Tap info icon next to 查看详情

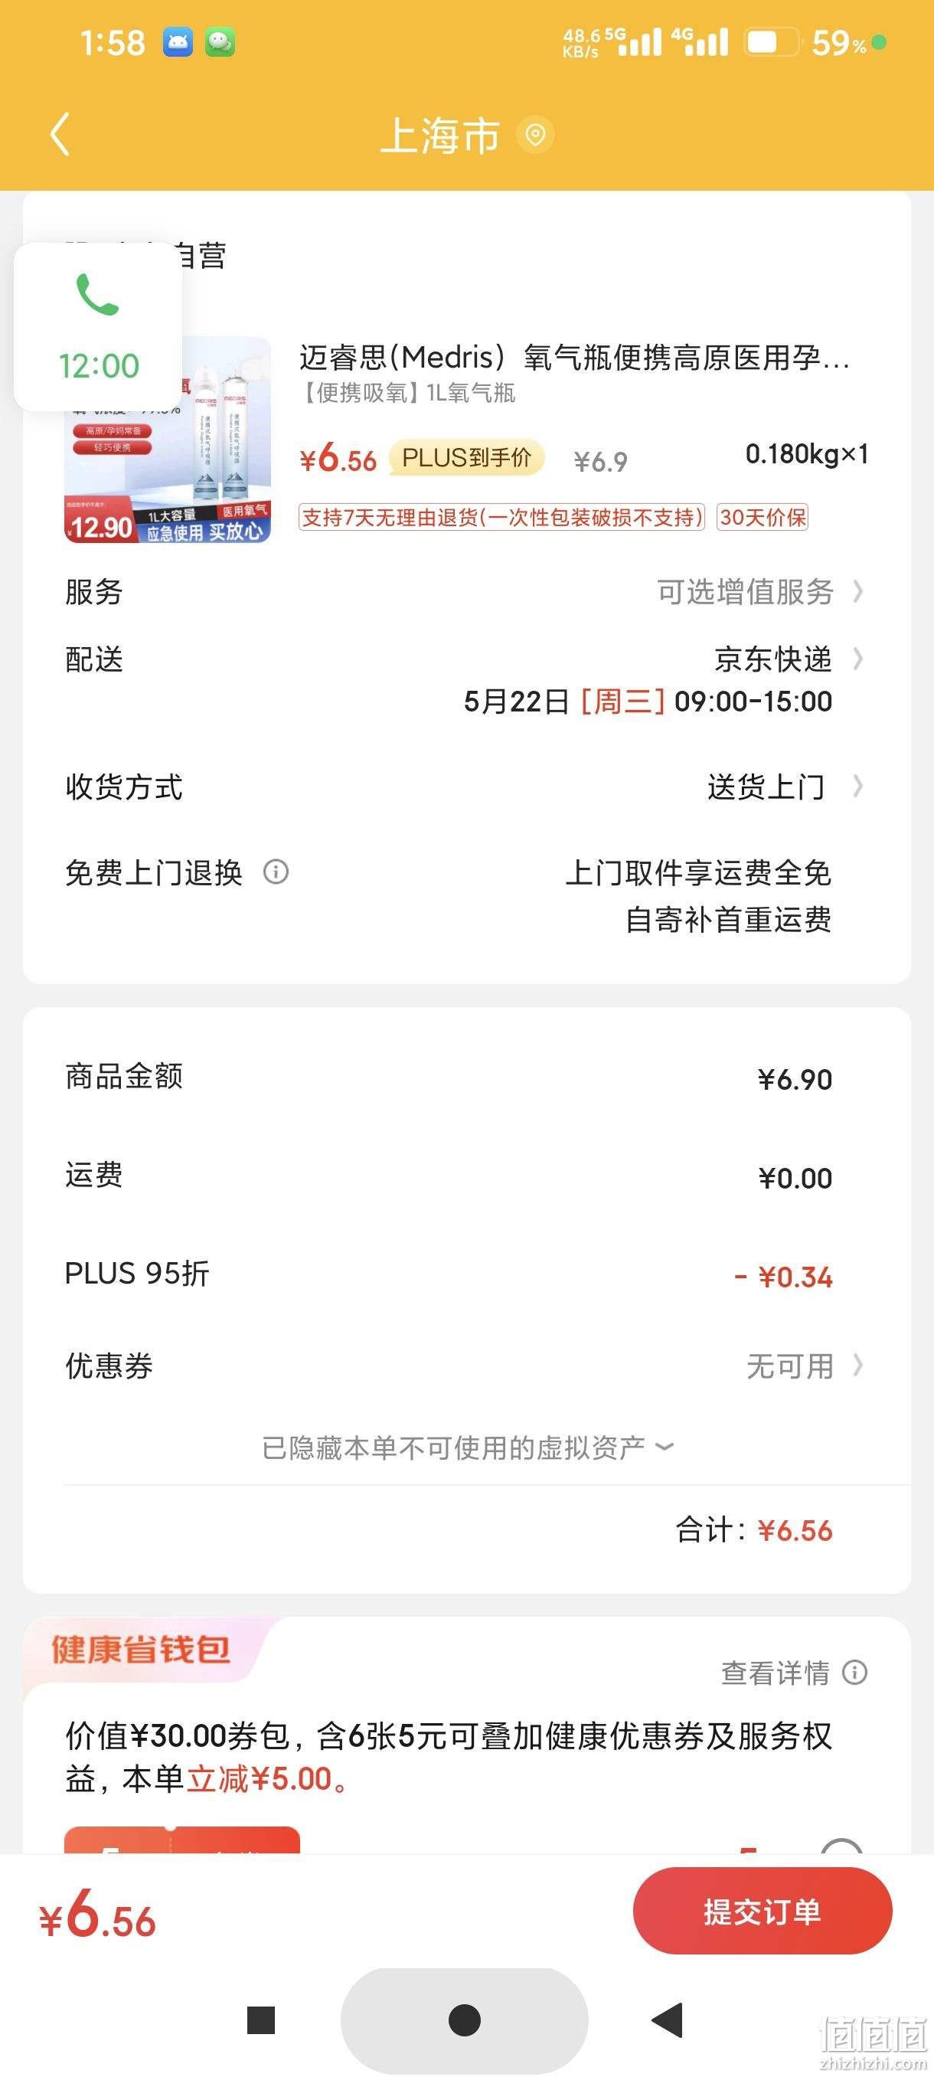[x=855, y=1672]
